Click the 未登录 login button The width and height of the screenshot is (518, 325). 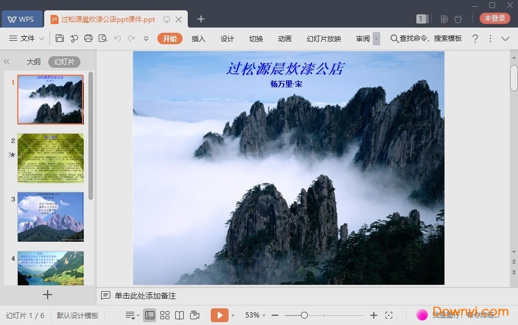494,18
